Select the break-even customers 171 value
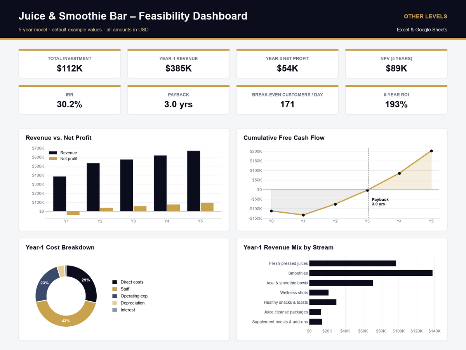Image resolution: width=466 pixels, height=350 pixels. tap(287, 104)
